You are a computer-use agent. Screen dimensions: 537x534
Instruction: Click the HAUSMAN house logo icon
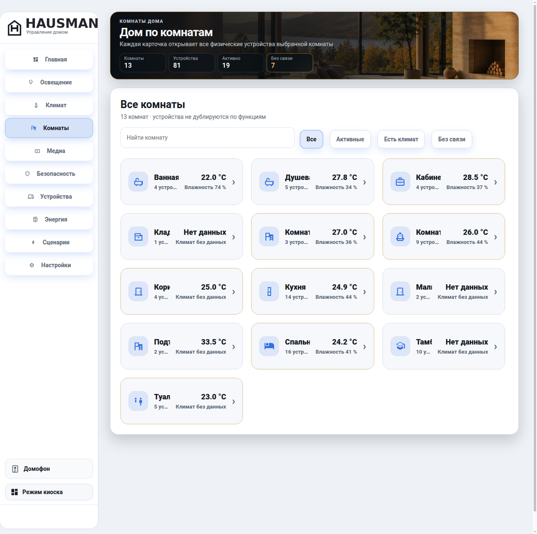pos(15,28)
